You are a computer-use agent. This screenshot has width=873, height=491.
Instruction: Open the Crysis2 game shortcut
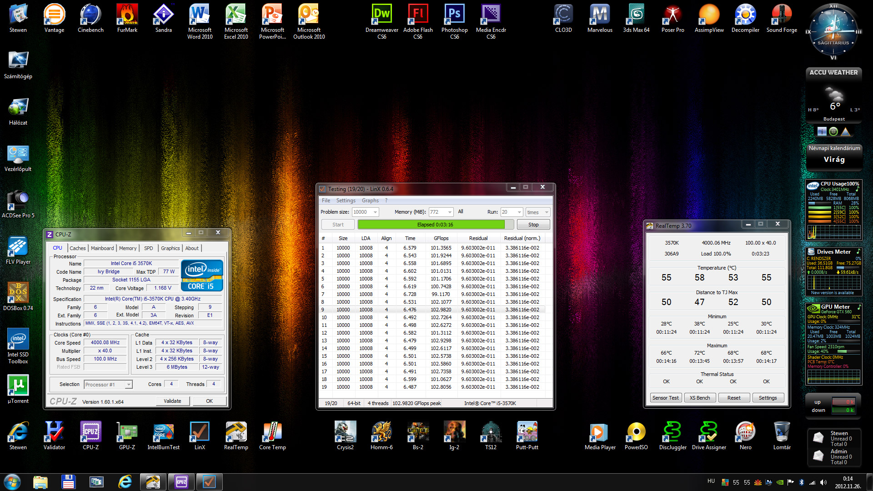point(345,432)
